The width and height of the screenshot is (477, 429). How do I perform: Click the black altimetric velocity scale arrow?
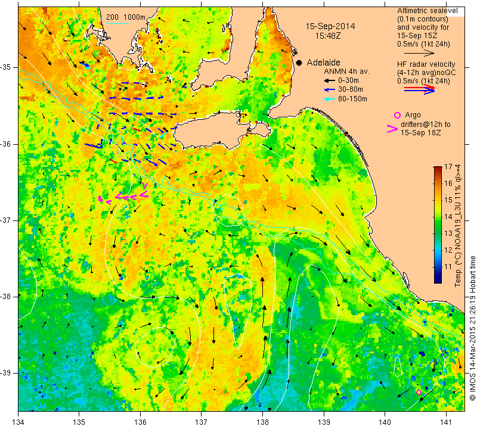[419, 53]
